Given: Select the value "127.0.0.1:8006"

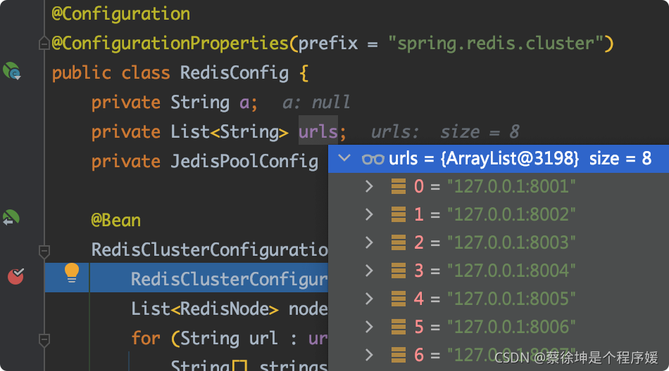Looking at the screenshot, I should click(x=511, y=327).
